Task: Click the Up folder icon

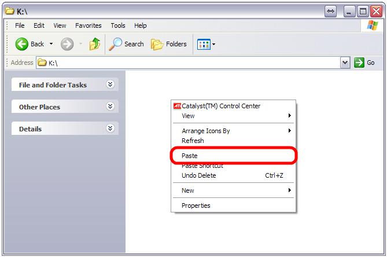Action: click(95, 44)
